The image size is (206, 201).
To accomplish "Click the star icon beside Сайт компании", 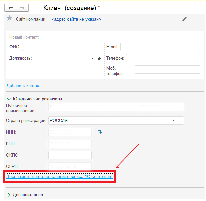I will (x=10, y=18).
